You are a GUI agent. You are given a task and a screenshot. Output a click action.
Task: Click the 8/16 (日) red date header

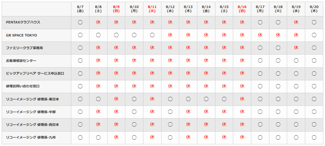click(x=242, y=9)
